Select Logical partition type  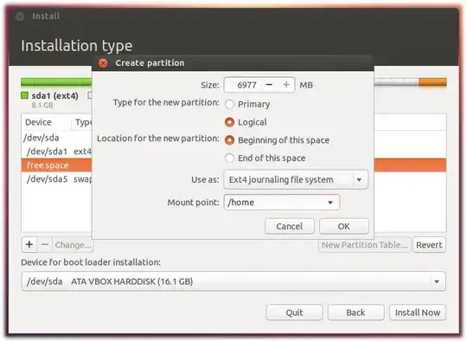(x=229, y=122)
